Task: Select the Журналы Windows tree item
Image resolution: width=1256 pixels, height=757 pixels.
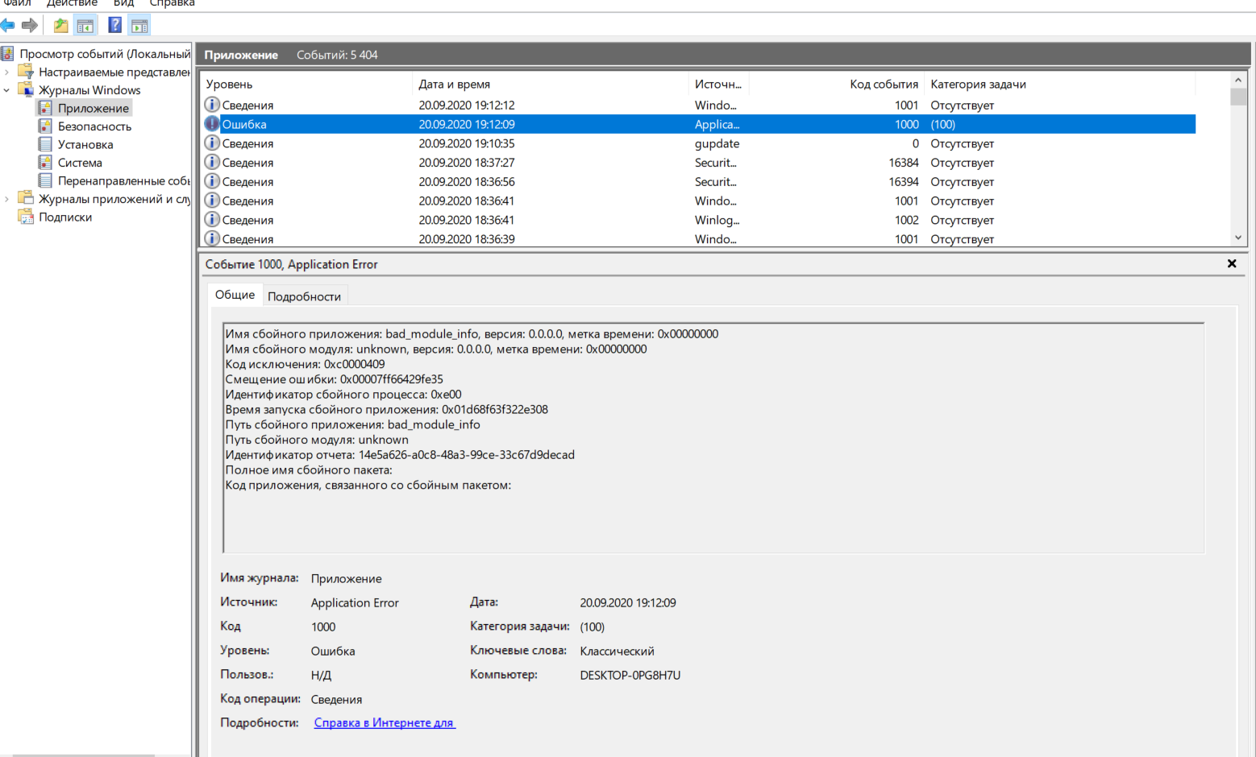Action: (x=89, y=90)
